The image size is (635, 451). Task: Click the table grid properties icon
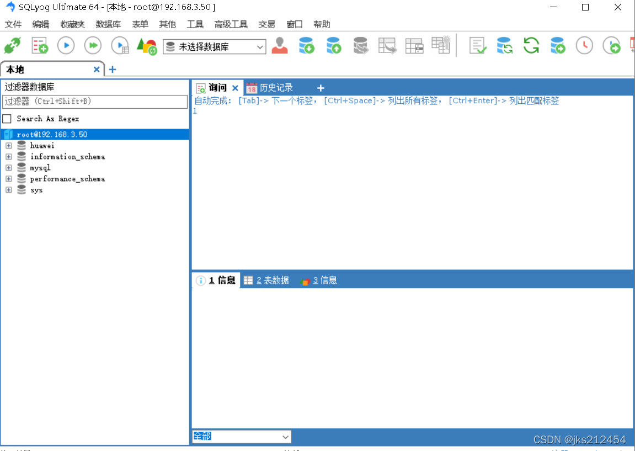coord(414,46)
